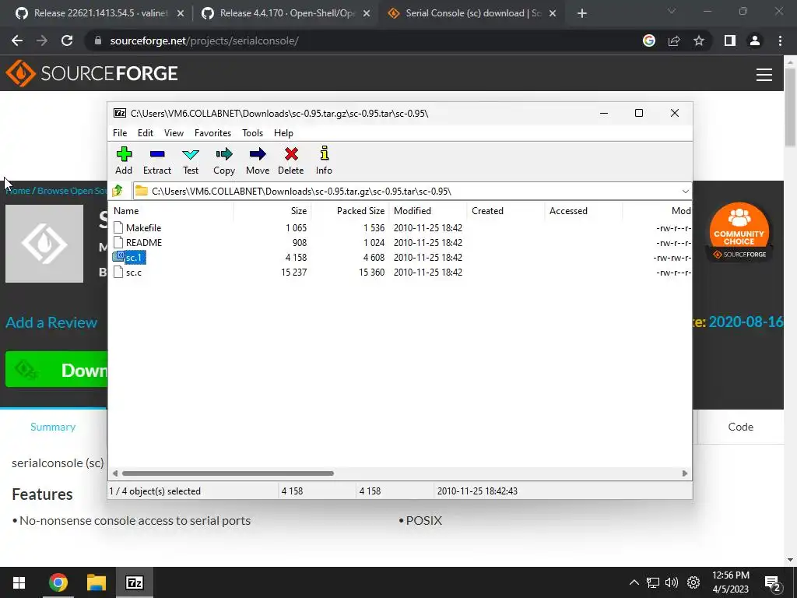Click the Add a Review link
Screen dimensions: 797x598
click(x=51, y=322)
